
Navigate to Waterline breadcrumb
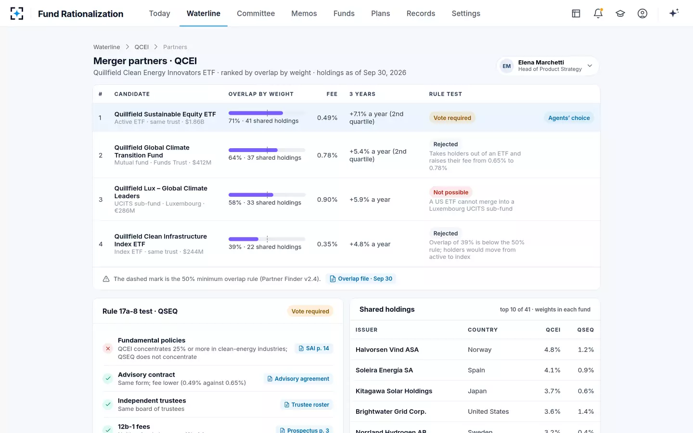click(x=107, y=47)
